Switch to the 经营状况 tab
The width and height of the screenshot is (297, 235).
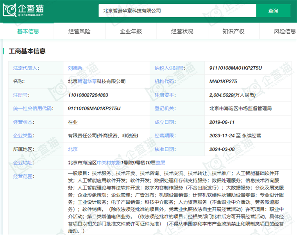(x=182, y=31)
